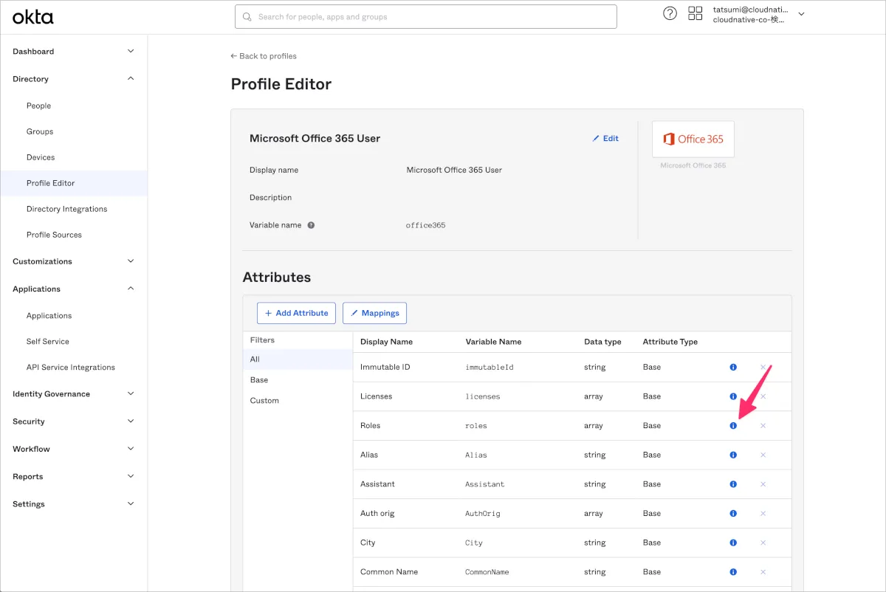Select the Custom attribute filter
Screen dimensions: 886x592
coord(264,401)
